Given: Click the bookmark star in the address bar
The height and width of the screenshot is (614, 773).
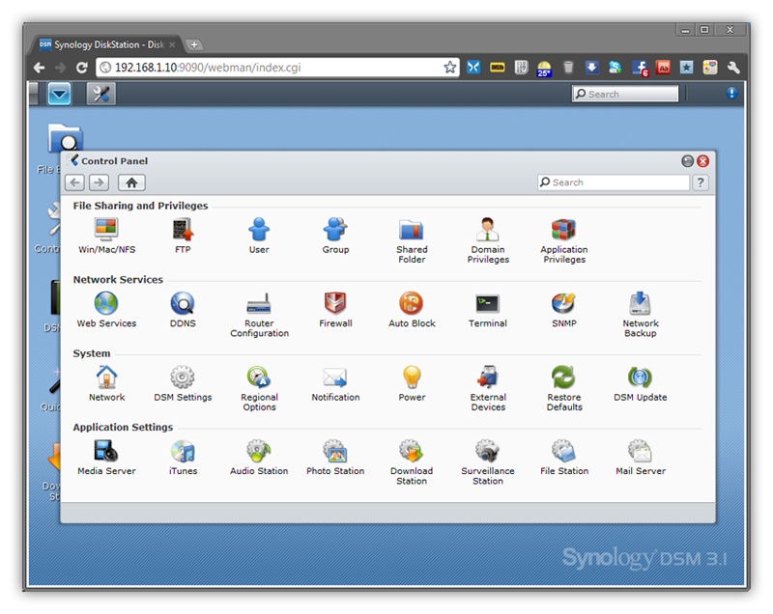Looking at the screenshot, I should [449, 67].
